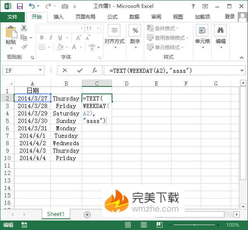Click the Format Painter brush icon
Viewport: 248px width, 230px height.
(24, 47)
